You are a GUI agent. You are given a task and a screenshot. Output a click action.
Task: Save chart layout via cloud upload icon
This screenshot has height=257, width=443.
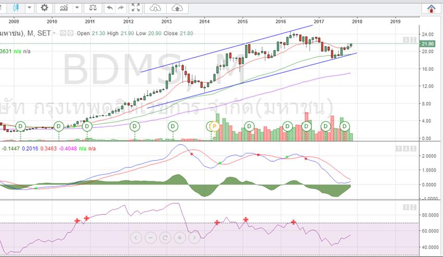177,8
